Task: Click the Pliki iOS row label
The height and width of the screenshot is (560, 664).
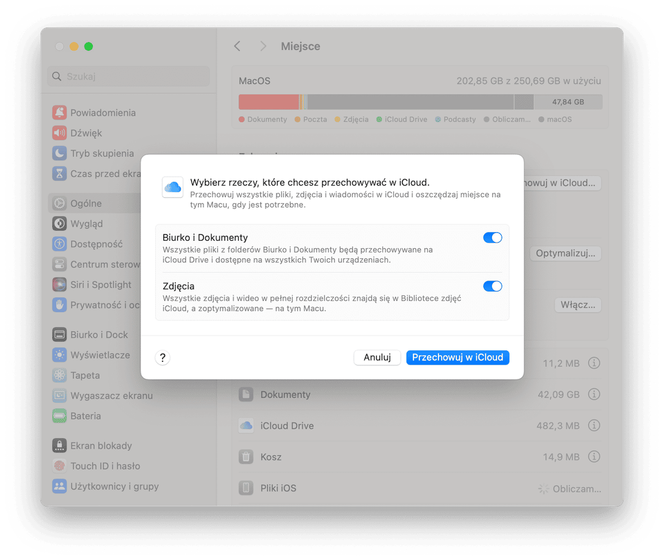Action: (278, 488)
